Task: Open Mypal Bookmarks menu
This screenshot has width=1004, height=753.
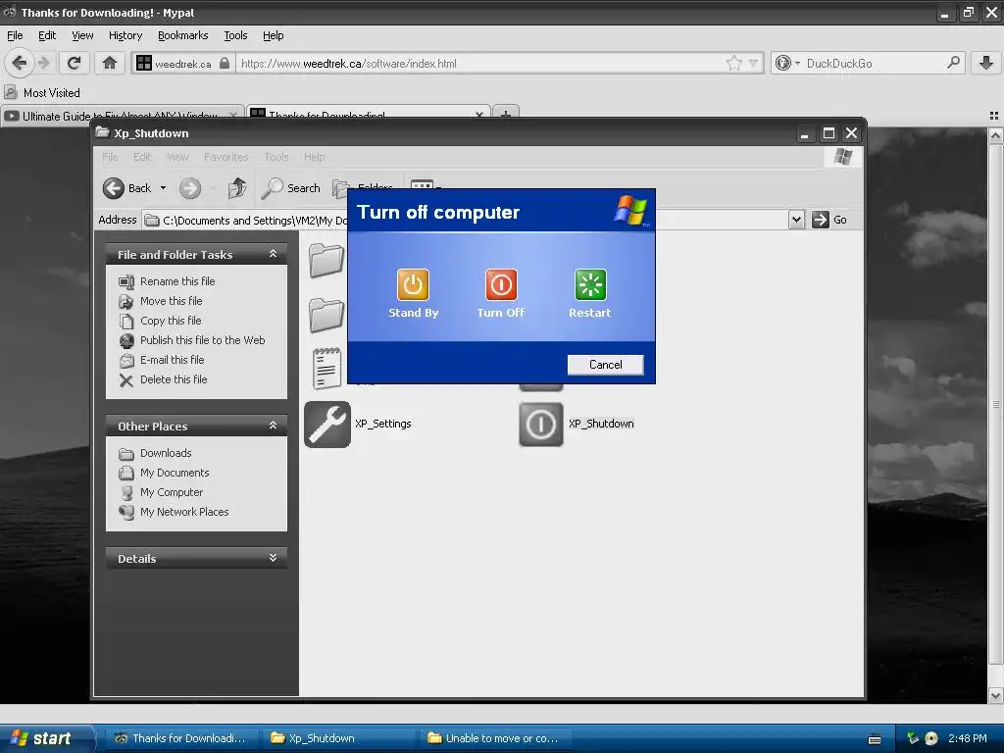Action: [x=182, y=36]
